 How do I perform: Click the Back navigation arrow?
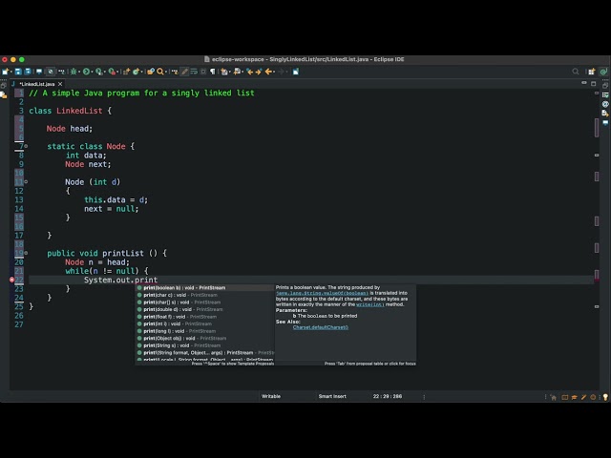coord(268,72)
